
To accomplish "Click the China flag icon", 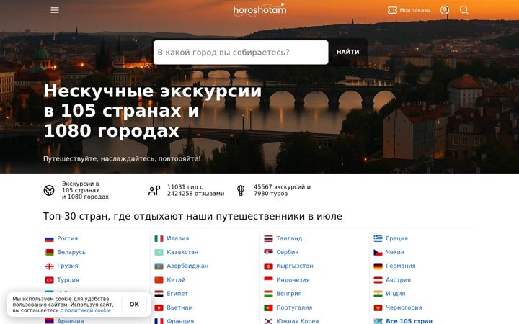I will 159,280.
